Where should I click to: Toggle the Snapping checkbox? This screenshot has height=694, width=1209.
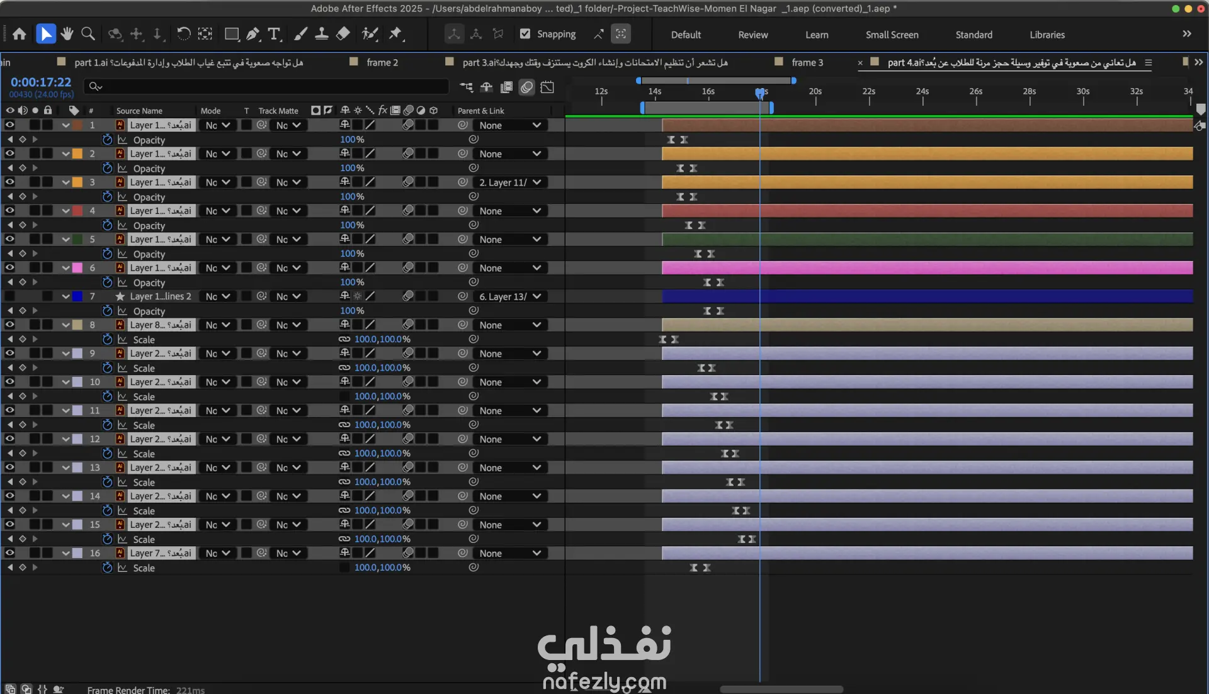525,34
